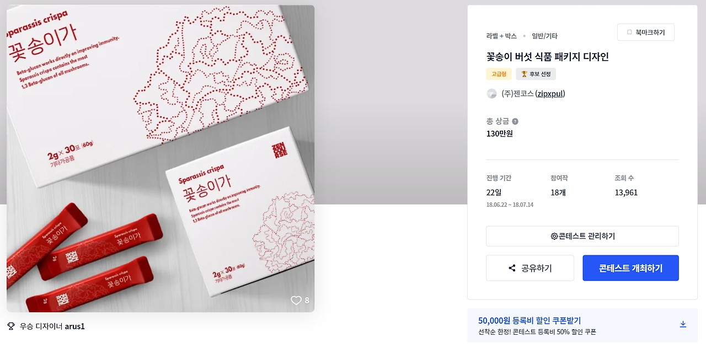This screenshot has height=348, width=706.
Task: Click winning designer name arus1
Action: (75, 326)
